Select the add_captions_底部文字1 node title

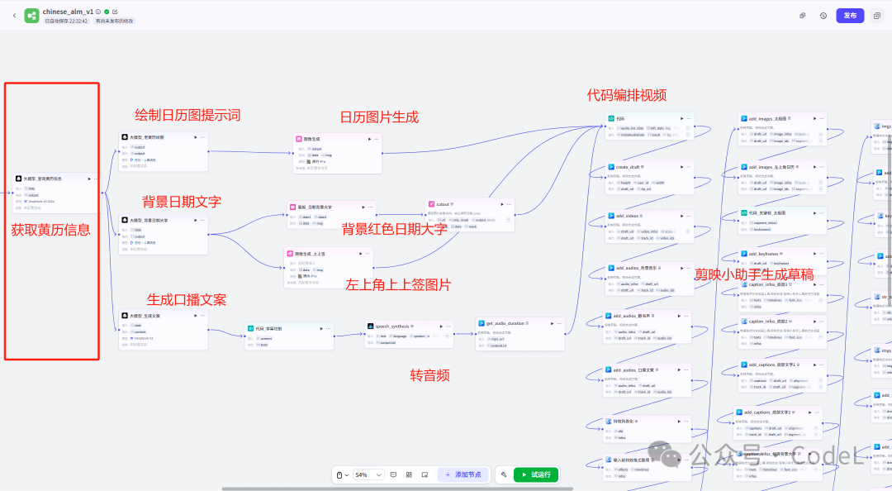click(x=772, y=365)
